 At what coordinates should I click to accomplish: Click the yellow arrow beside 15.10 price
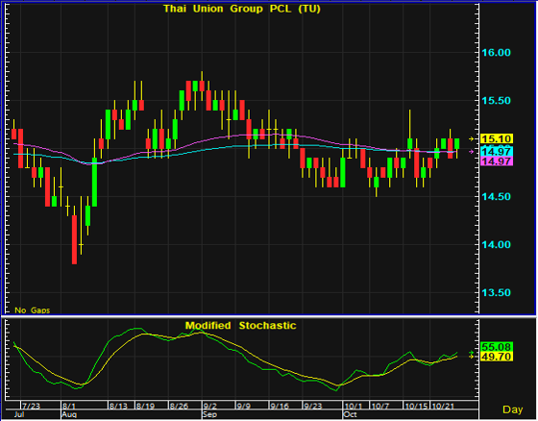pyautogui.click(x=472, y=138)
